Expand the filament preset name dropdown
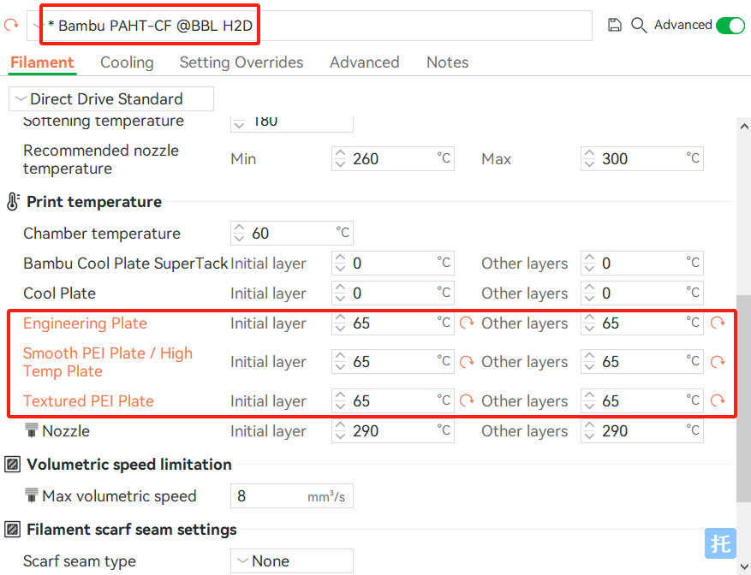751x575 pixels. pyautogui.click(x=37, y=26)
